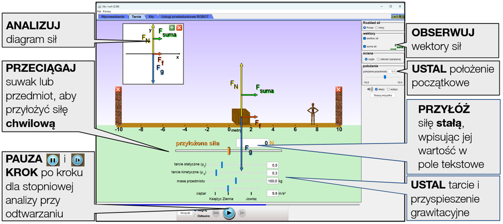Click the tarcie statyczne slider handle
This screenshot has height=224, width=503.
coord(221,165)
